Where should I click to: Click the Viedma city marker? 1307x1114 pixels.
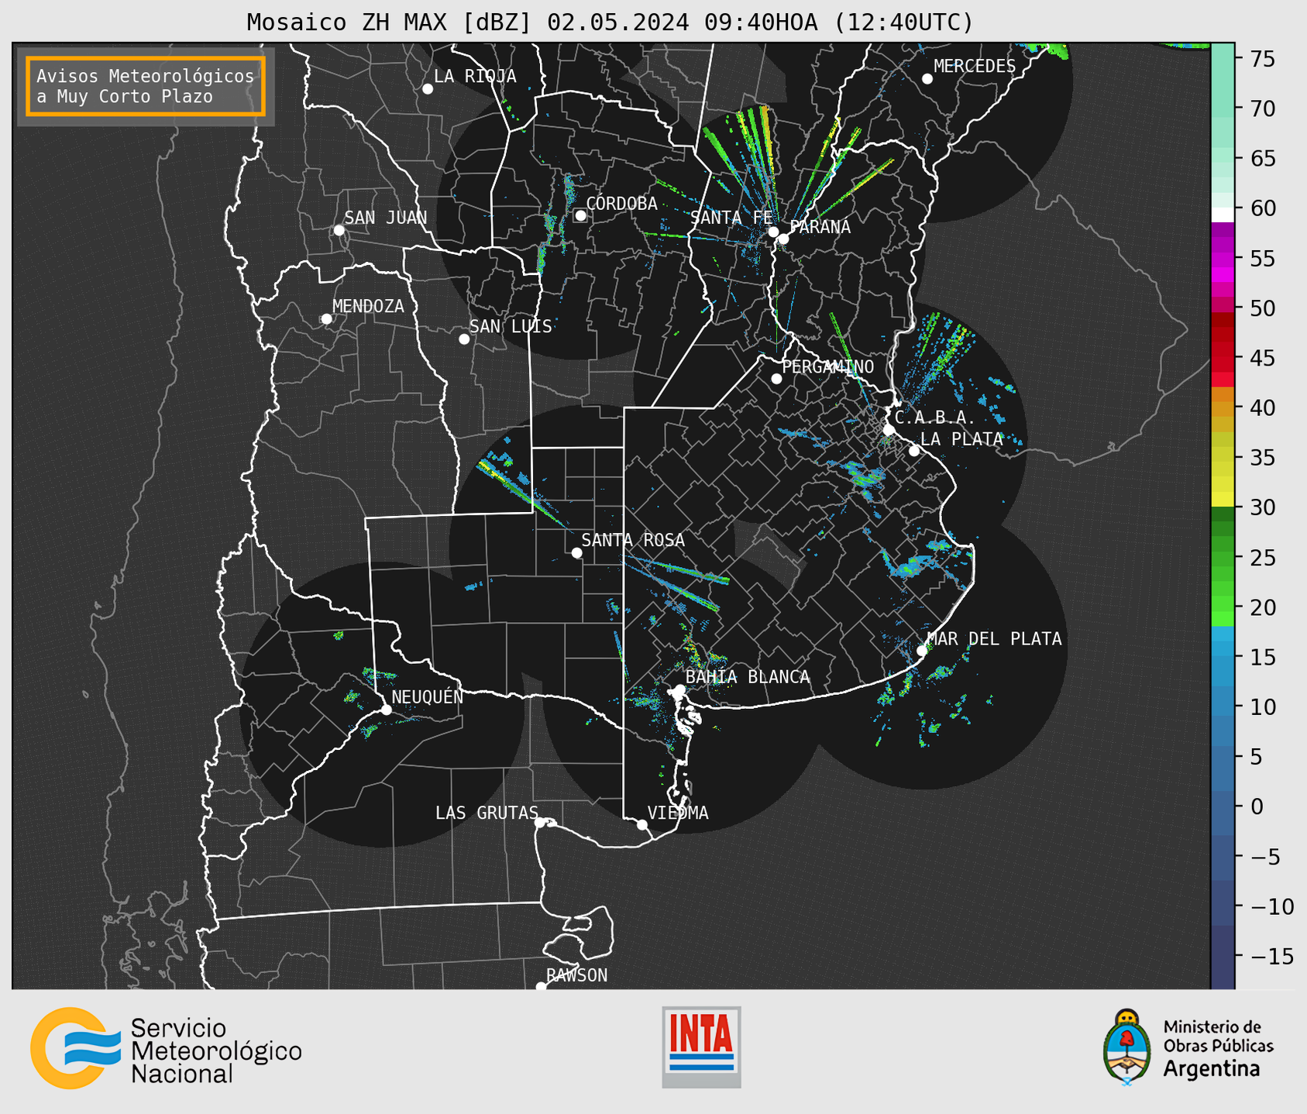pos(642,824)
